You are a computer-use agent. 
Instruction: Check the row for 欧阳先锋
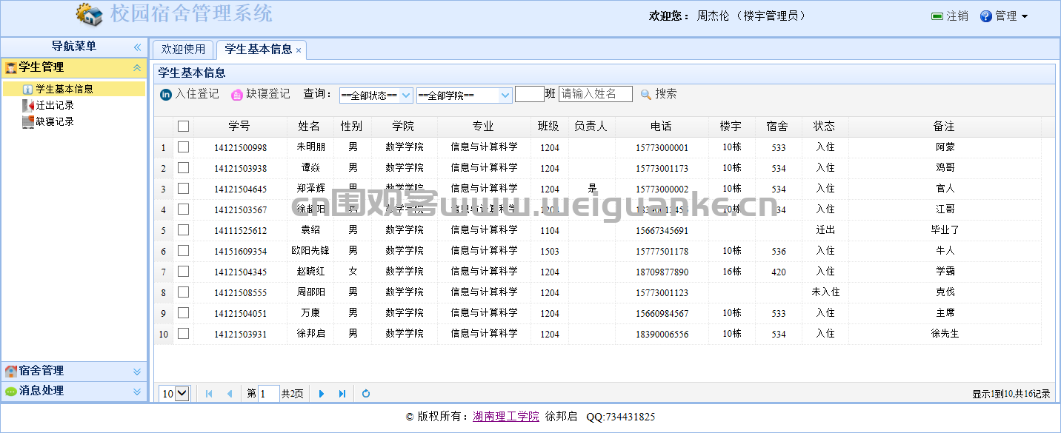[183, 251]
